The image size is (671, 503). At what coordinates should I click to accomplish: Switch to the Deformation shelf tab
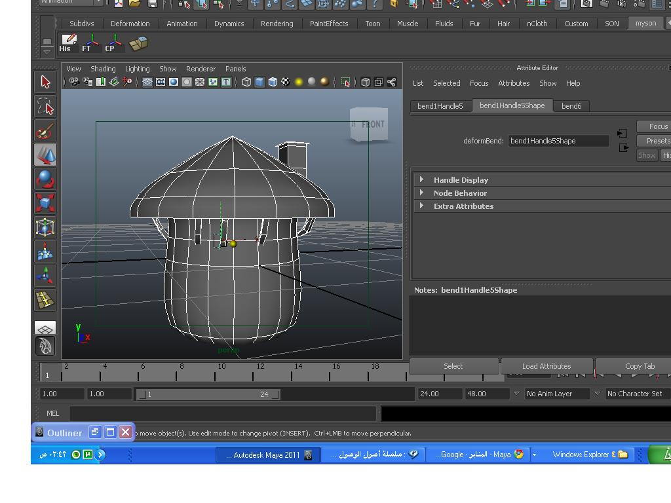click(x=130, y=24)
